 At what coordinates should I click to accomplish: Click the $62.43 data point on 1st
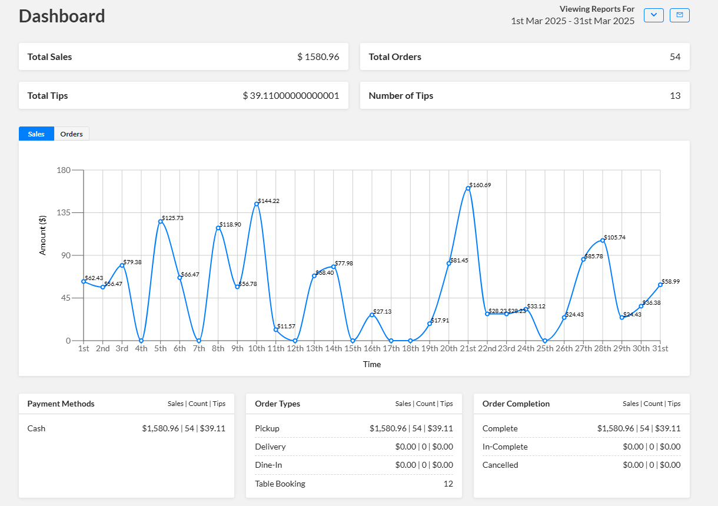pos(84,281)
